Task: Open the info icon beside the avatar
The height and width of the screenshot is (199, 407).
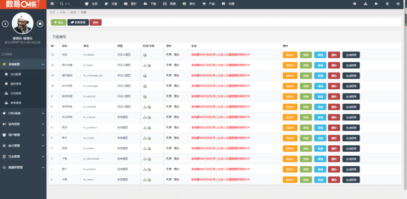Action: [5, 24]
